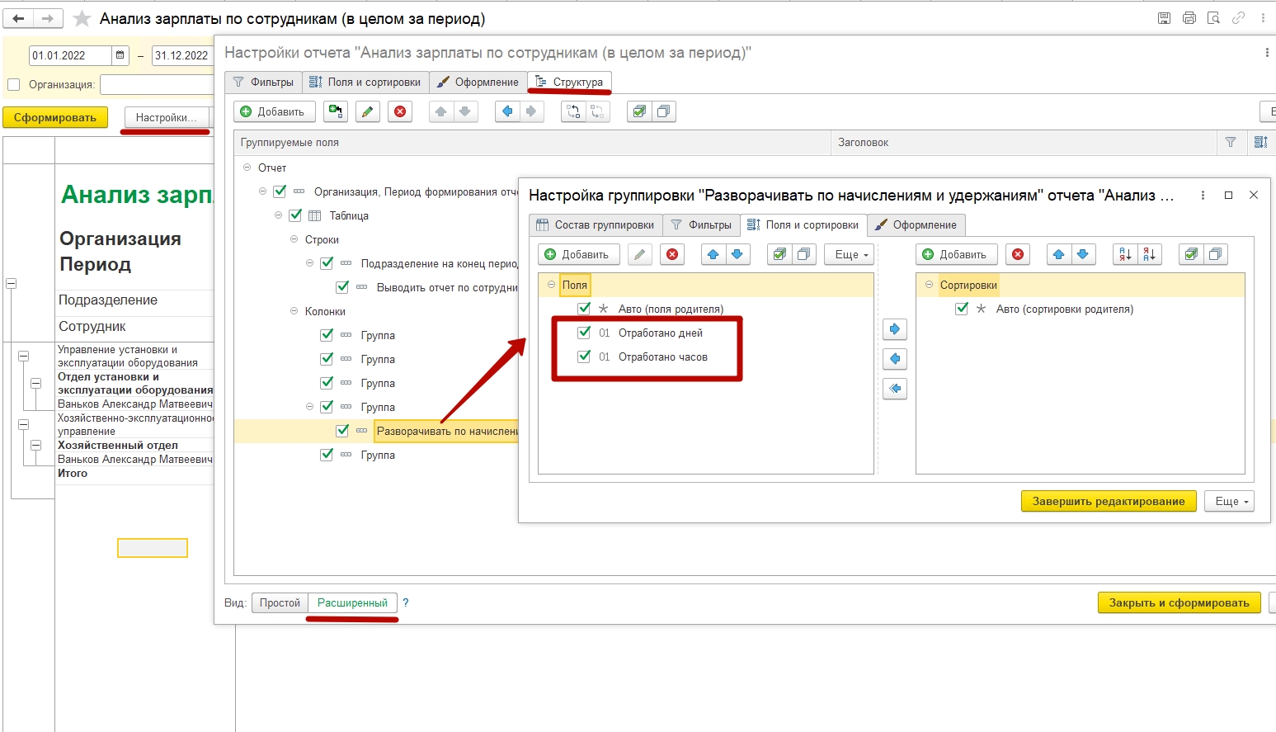Click ascending sort icon in Сортировки toolbar
Image resolution: width=1276 pixels, height=732 pixels.
coord(1124,254)
